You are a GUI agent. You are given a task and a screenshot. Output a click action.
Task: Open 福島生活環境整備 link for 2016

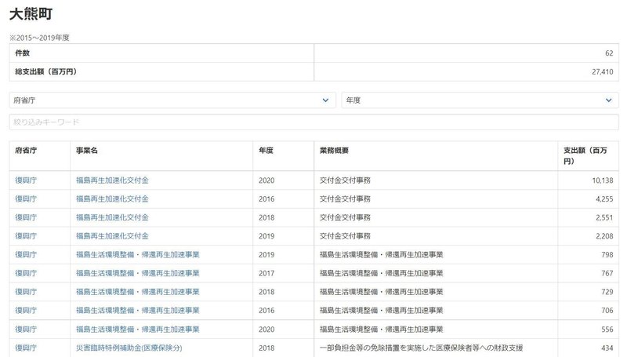(138, 310)
